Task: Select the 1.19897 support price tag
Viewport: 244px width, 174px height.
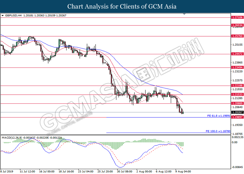Action: (237, 117)
